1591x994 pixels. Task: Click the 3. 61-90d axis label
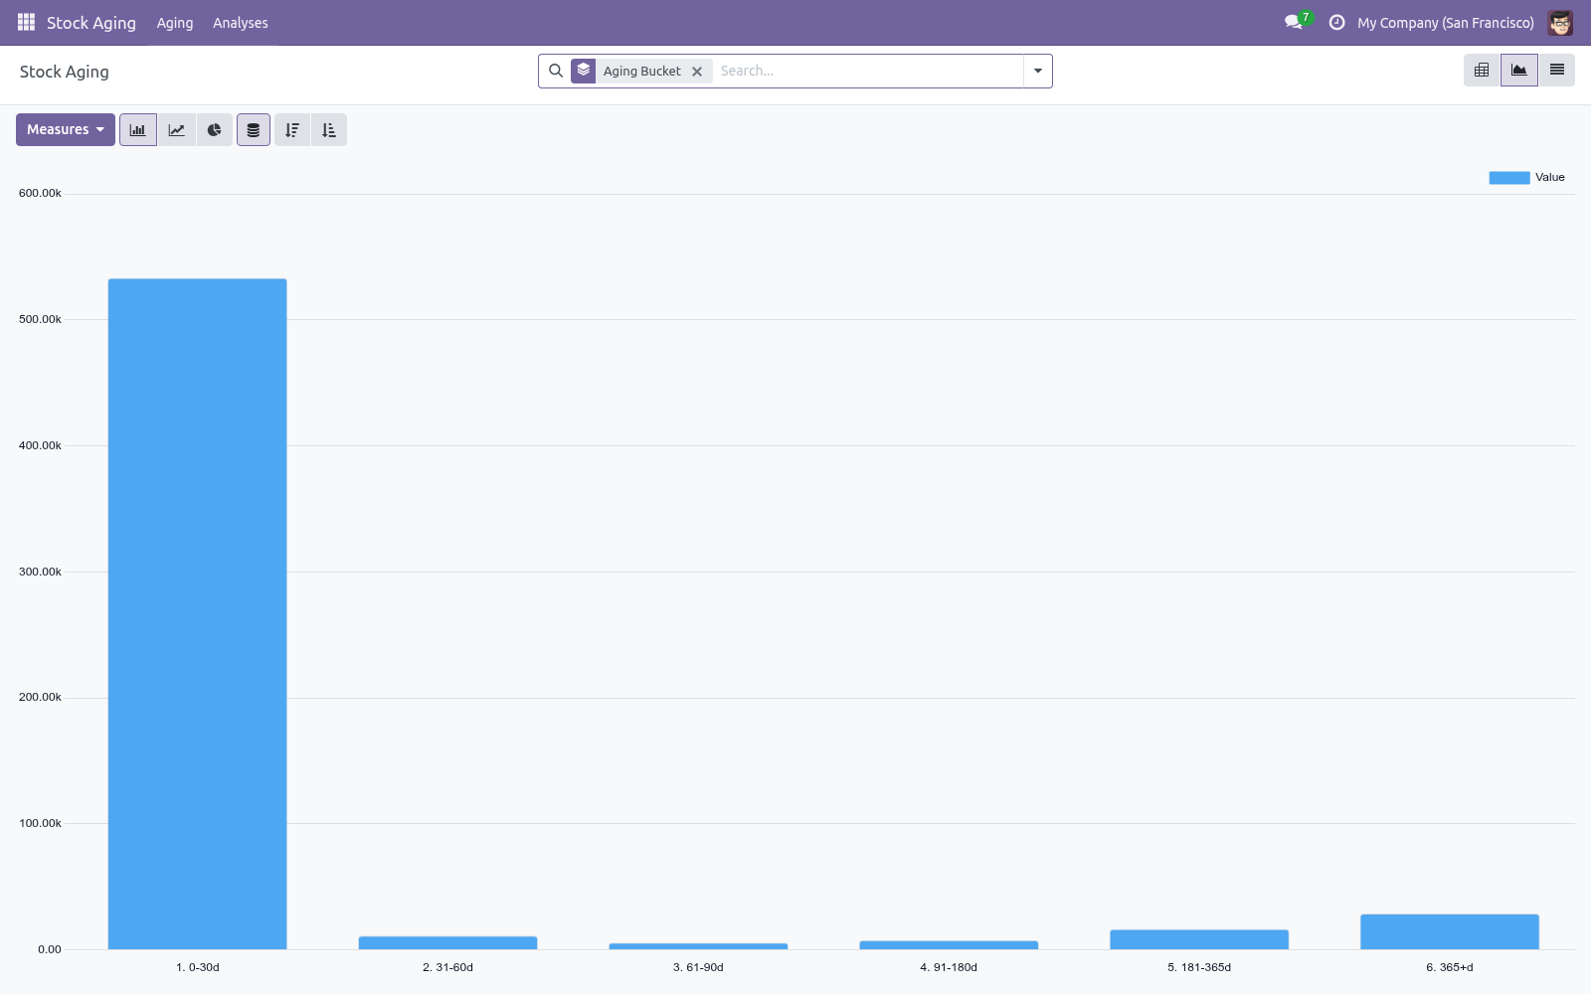pyautogui.click(x=698, y=967)
